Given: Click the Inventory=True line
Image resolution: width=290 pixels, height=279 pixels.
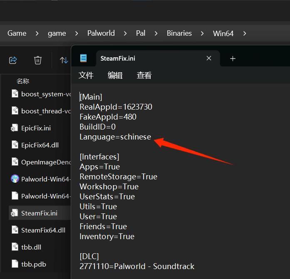Looking at the screenshot, I should click(x=107, y=237).
